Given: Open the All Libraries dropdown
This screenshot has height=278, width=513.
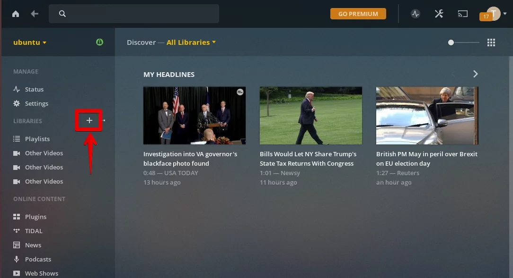Looking at the screenshot, I should [191, 42].
